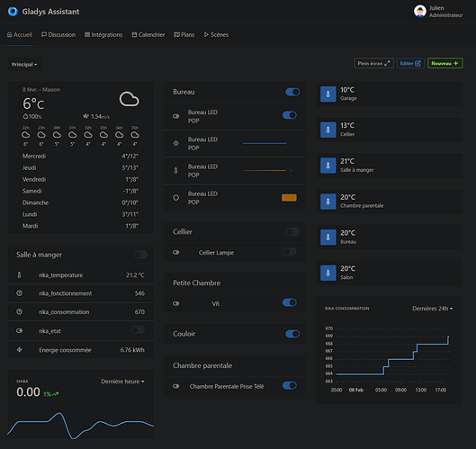Click the icon beside rika_consommation

pos(19,311)
